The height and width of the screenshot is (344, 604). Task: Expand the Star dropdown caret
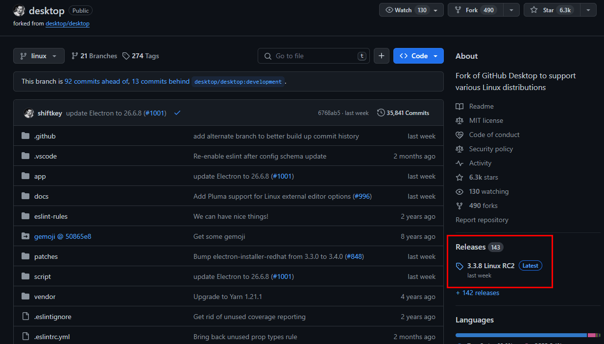[588, 9]
